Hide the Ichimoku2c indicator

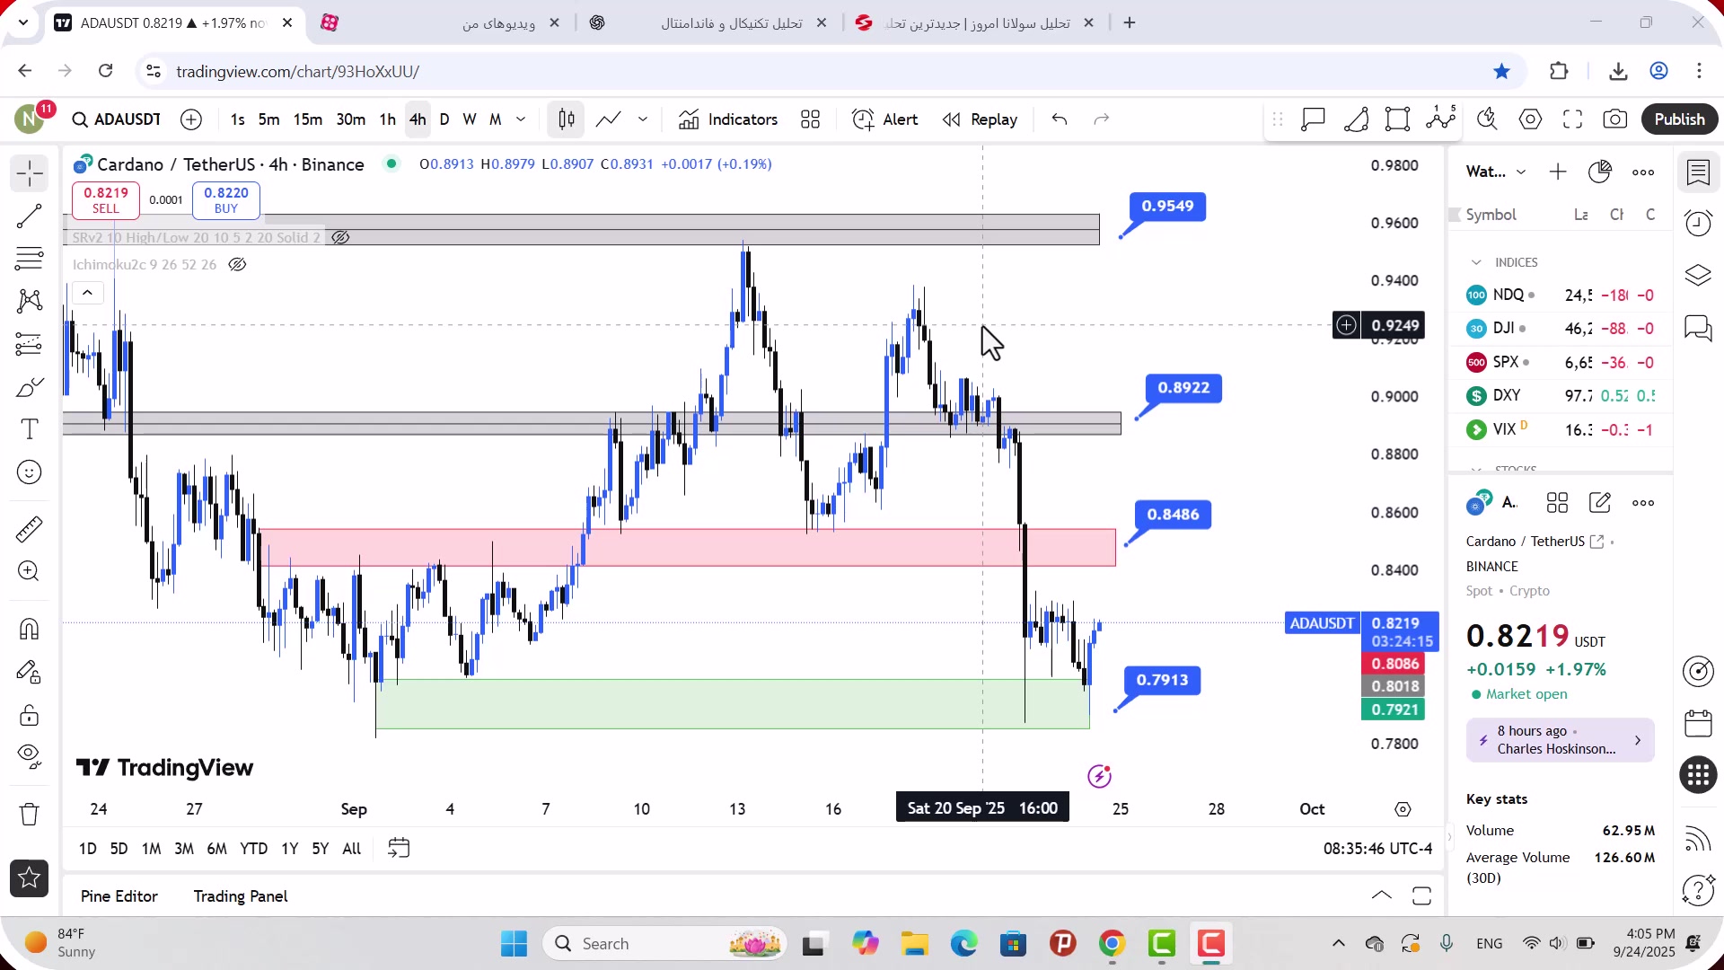click(x=237, y=265)
